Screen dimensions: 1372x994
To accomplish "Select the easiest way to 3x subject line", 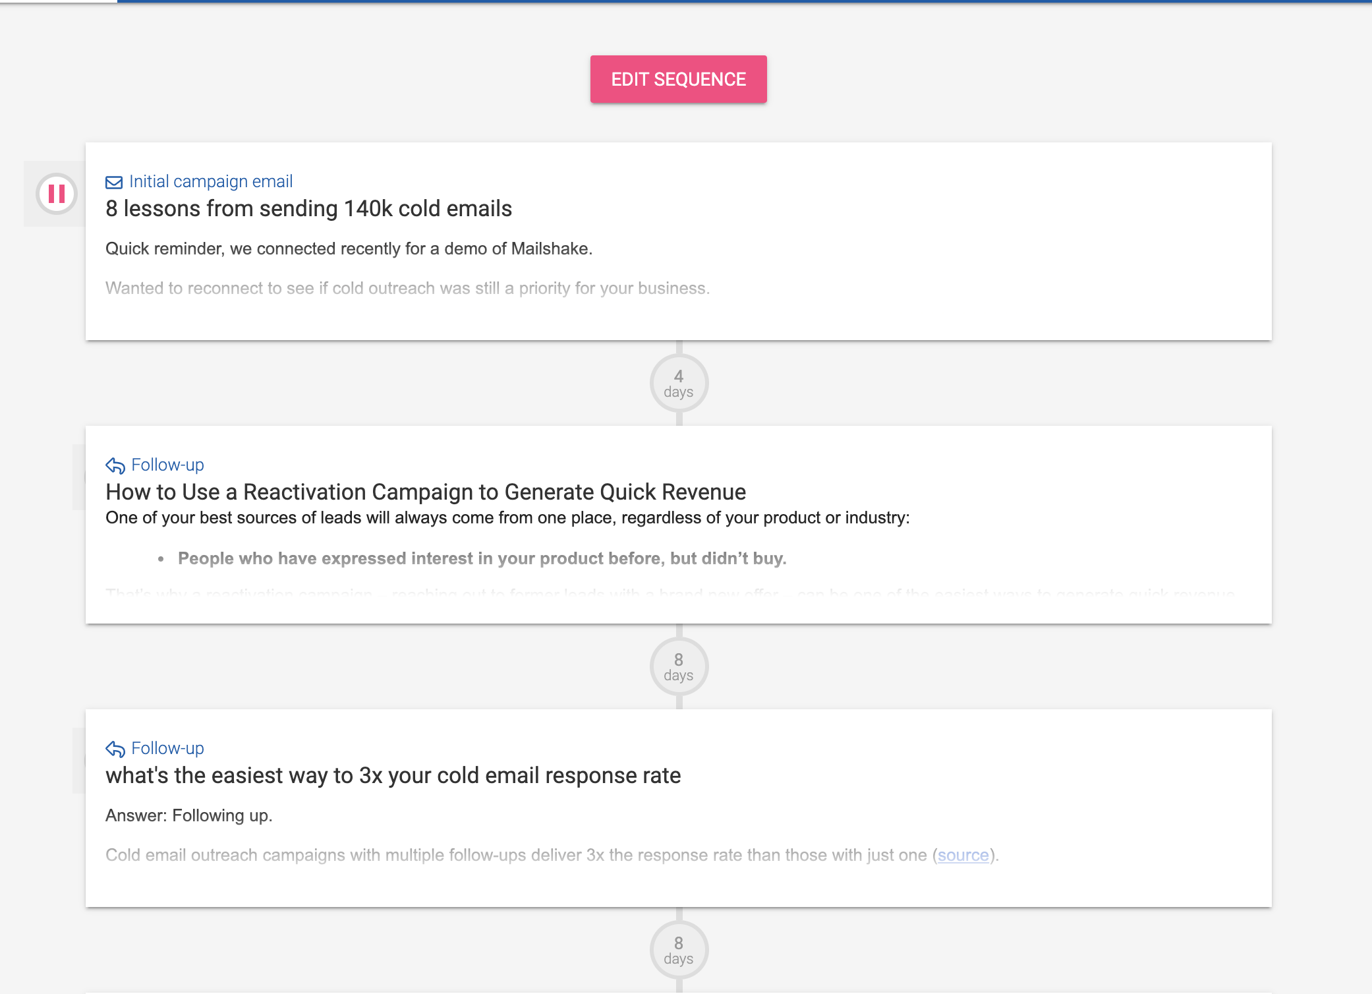I will click(x=393, y=775).
